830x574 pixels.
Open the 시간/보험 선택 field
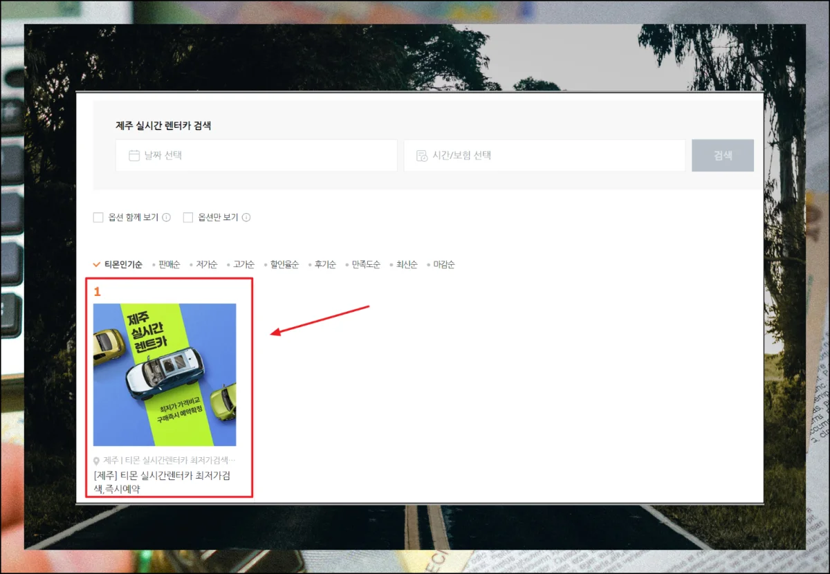click(544, 156)
